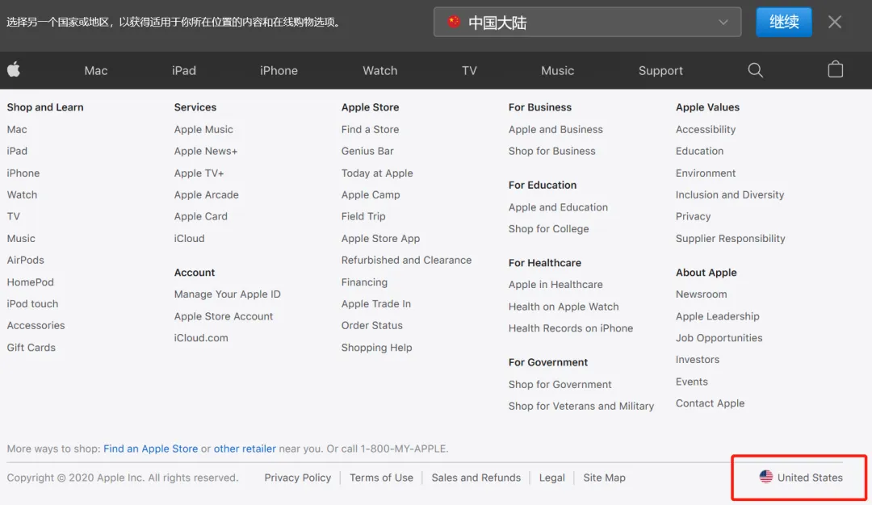Click the United States flag icon in footer
Screen dimensions: 872x505
click(x=765, y=477)
